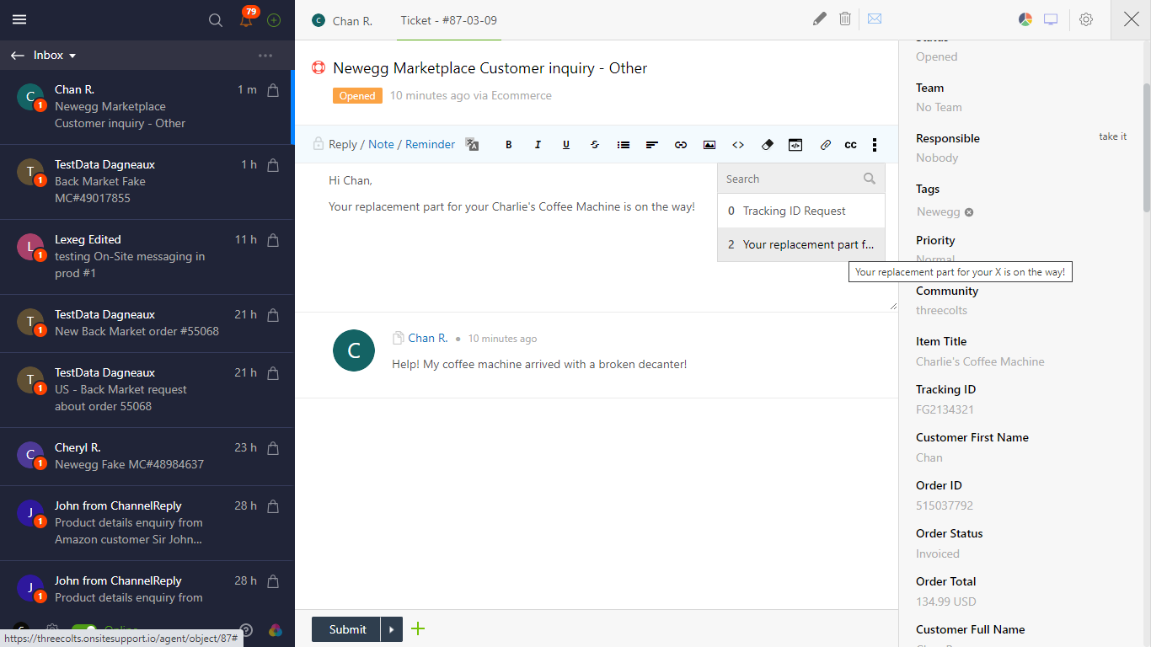The width and height of the screenshot is (1151, 647).
Task: Select the Ticket - #87-03-09 tab
Action: pyautogui.click(x=449, y=20)
